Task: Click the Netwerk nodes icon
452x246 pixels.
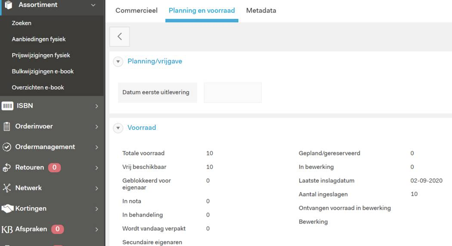Action: coord(7,188)
